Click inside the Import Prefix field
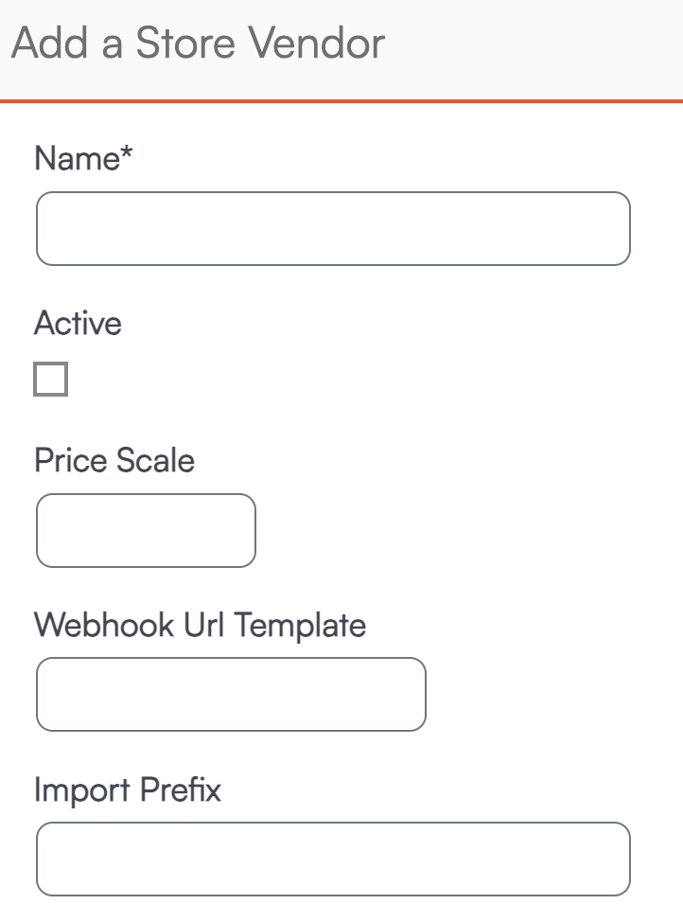This screenshot has height=922, width=683. tap(333, 859)
